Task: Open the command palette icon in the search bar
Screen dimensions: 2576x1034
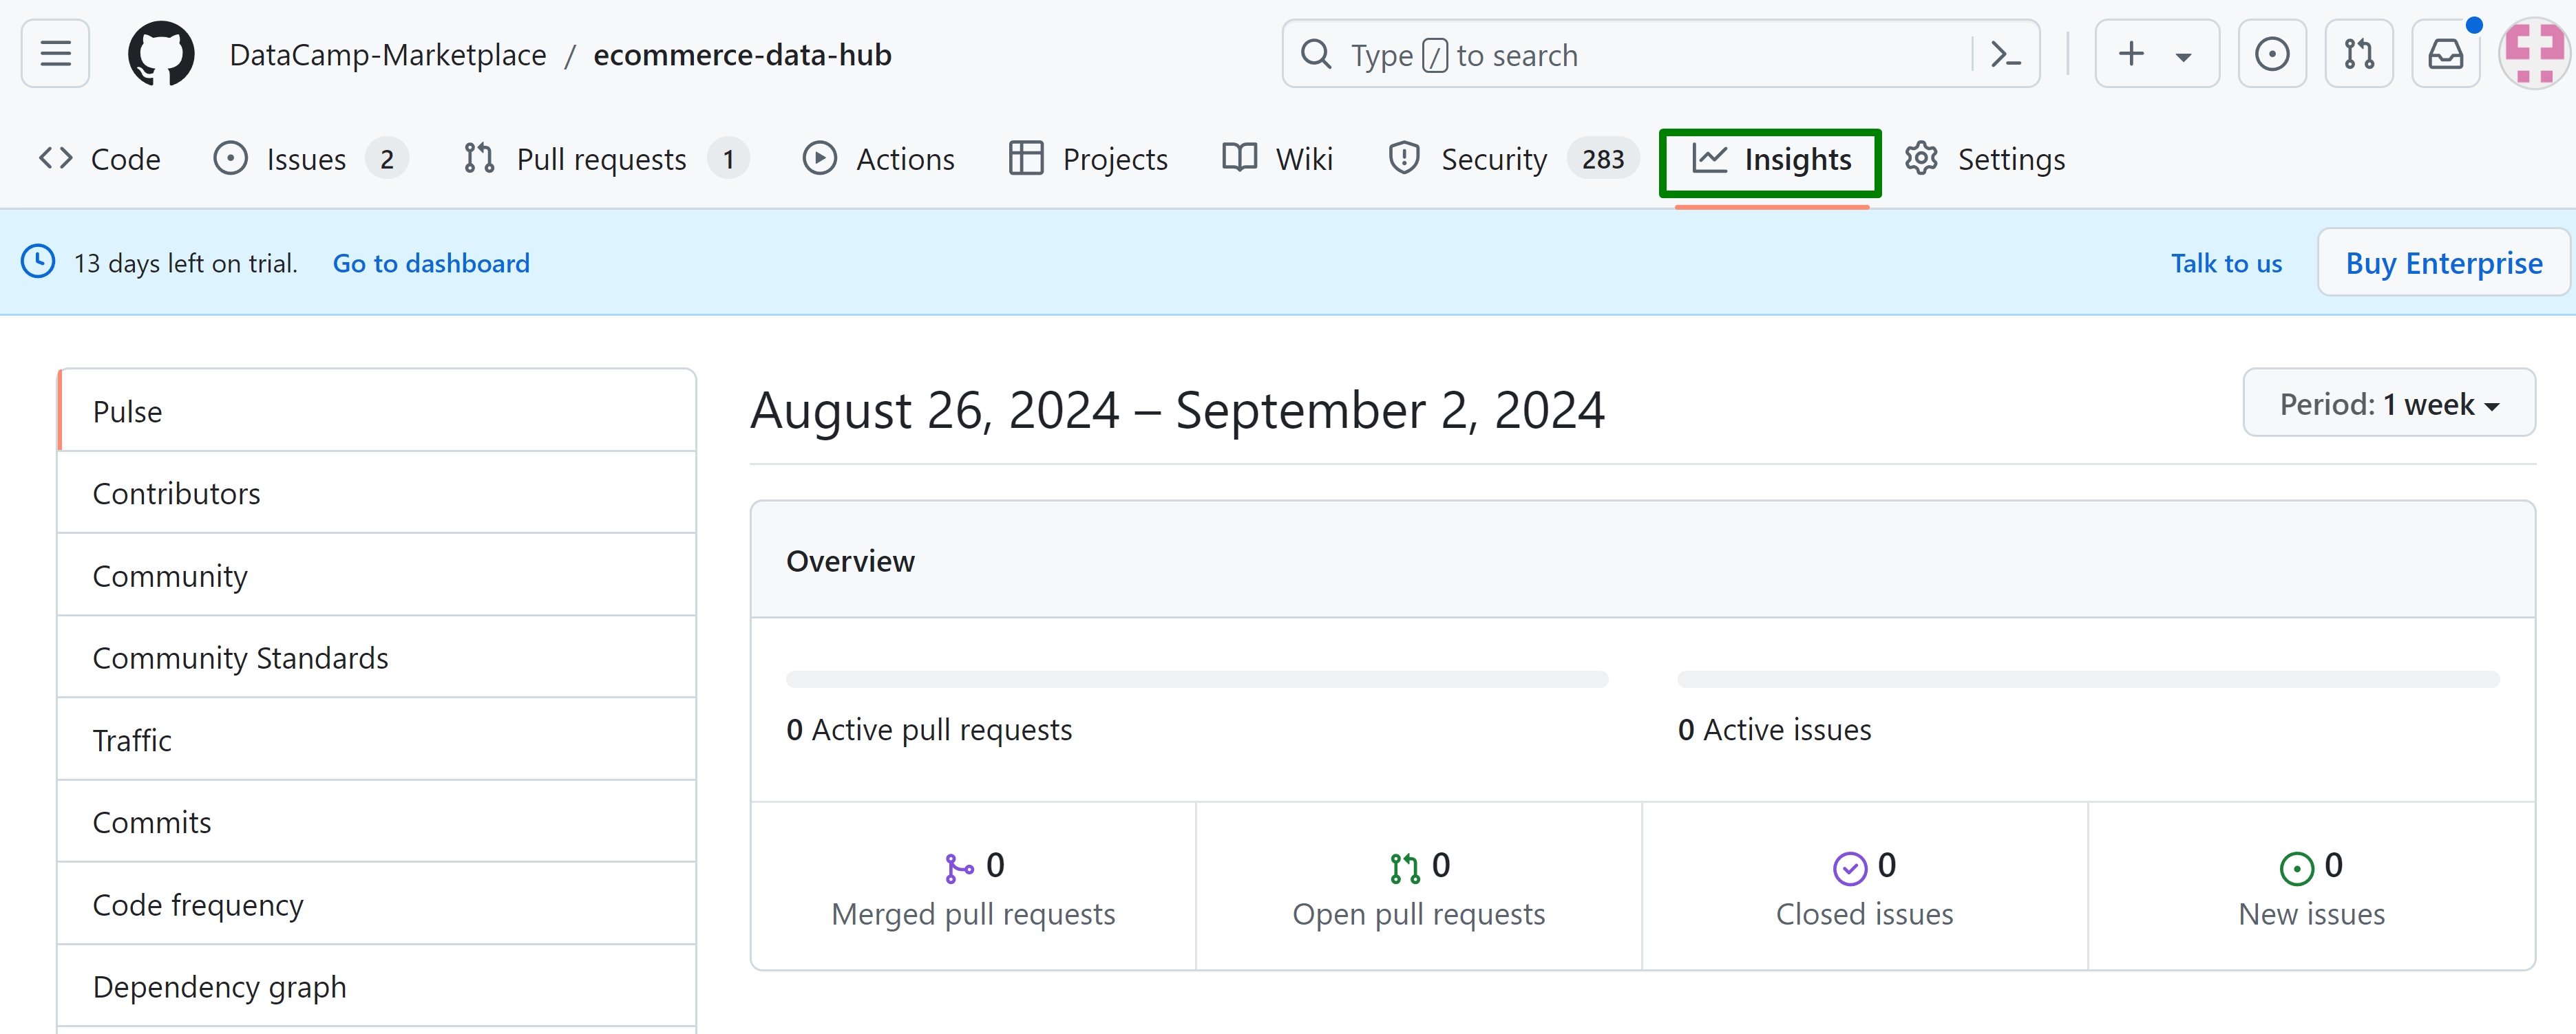Action: point(2005,54)
